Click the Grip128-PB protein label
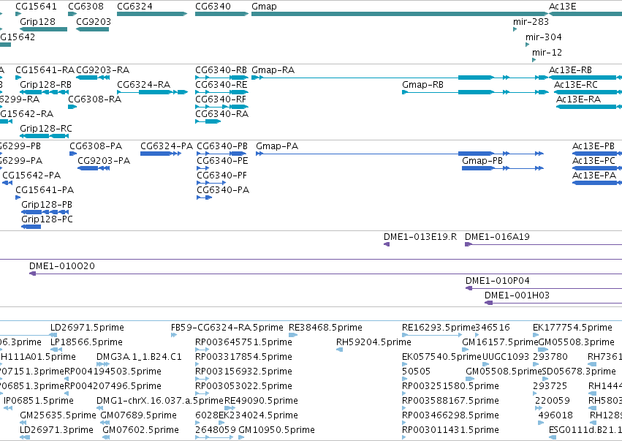The width and height of the screenshot is (622, 441). tap(47, 205)
